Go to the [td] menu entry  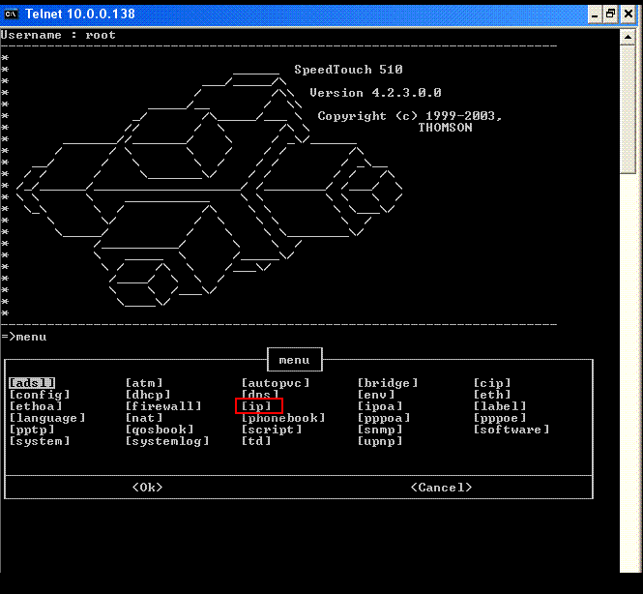256,441
